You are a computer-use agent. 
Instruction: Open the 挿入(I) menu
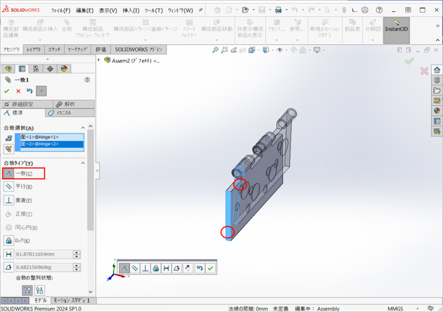131,10
